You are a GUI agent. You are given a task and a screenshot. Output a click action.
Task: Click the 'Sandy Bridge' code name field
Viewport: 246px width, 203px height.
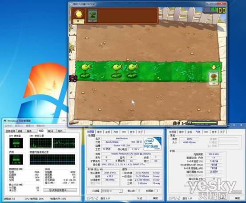[112, 142]
